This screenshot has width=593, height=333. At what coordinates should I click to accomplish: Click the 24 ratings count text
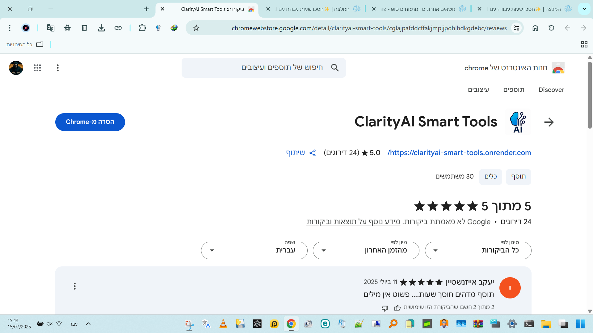pos(341,153)
